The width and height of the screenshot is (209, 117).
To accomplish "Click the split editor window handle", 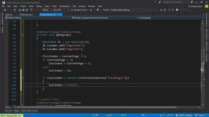I will 202,21.
